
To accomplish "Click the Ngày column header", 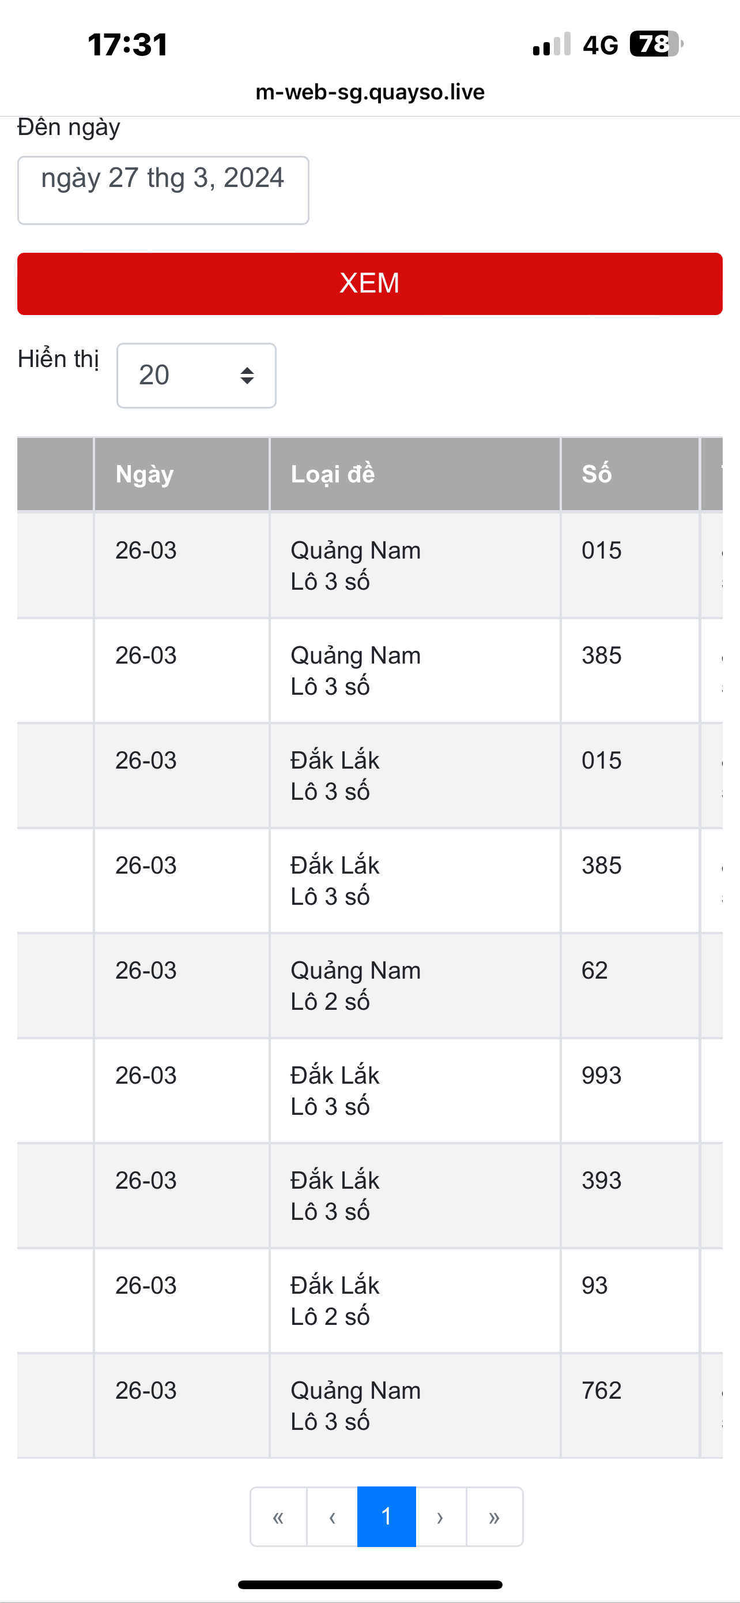I will coord(182,474).
